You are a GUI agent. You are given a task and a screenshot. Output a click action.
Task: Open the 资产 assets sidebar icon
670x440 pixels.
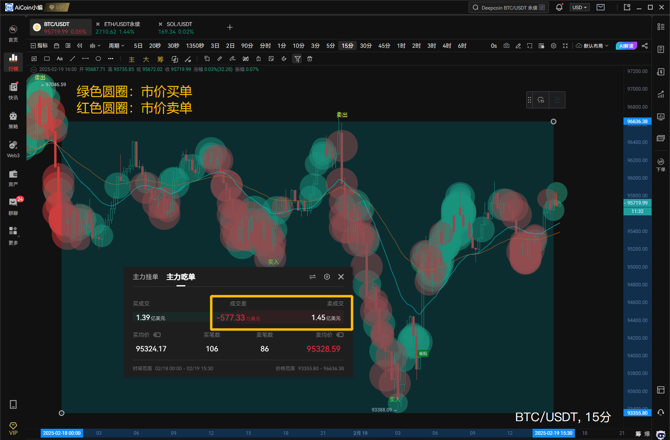click(13, 178)
